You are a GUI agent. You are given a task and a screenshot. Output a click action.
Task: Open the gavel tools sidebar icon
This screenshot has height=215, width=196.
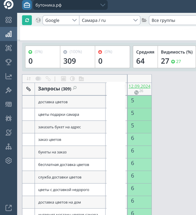pos(8,90)
